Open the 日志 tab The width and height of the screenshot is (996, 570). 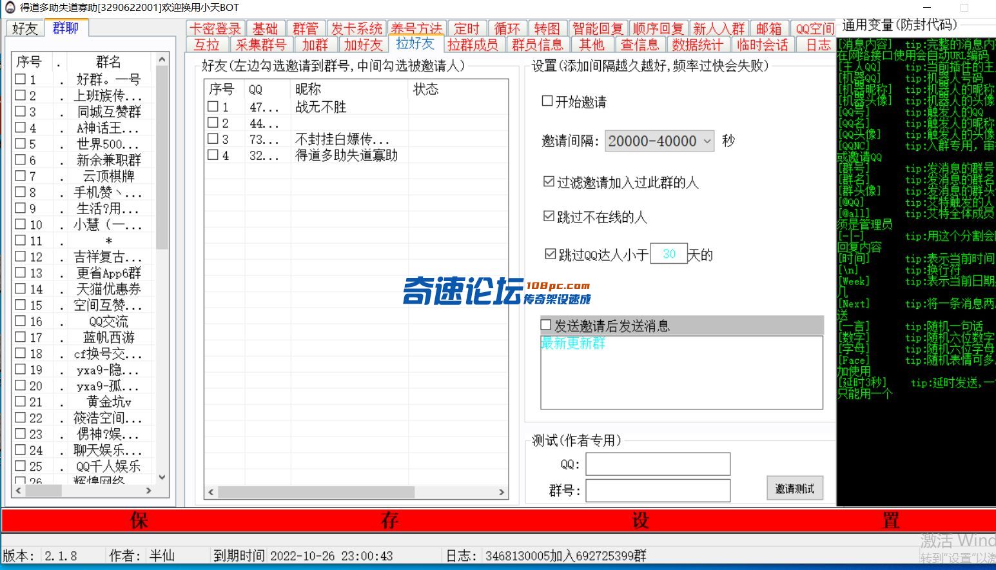point(818,44)
